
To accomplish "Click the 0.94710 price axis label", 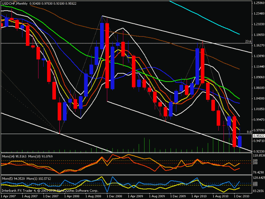I will coord(259,141).
